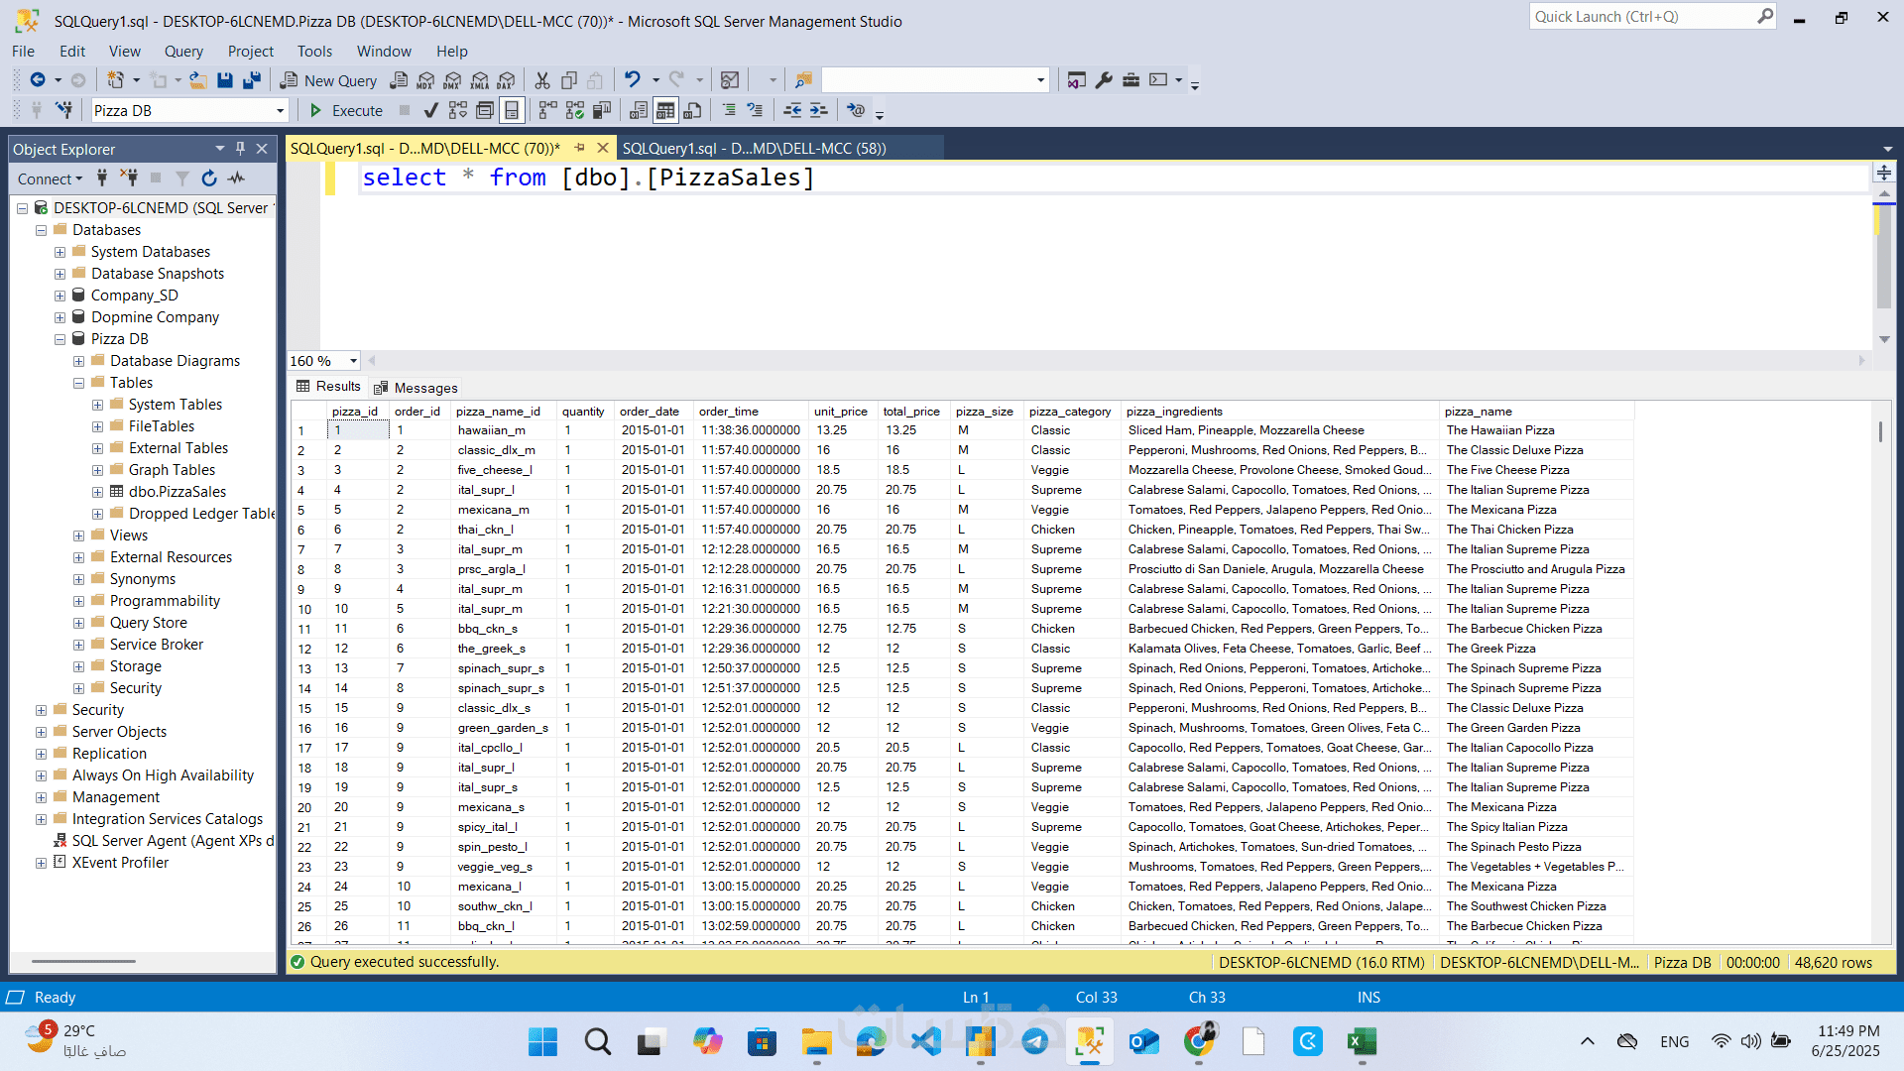The image size is (1904, 1071).
Task: Click the Parse query checkmark icon
Action: point(430,110)
